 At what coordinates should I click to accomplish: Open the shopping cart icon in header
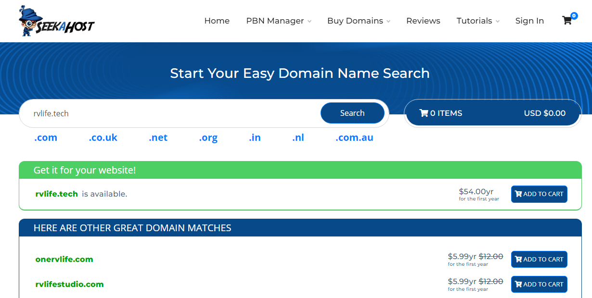tap(567, 21)
